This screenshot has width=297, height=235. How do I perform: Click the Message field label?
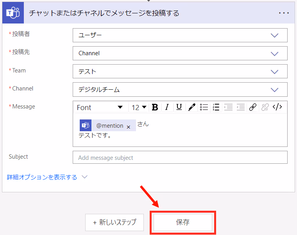click(x=24, y=107)
